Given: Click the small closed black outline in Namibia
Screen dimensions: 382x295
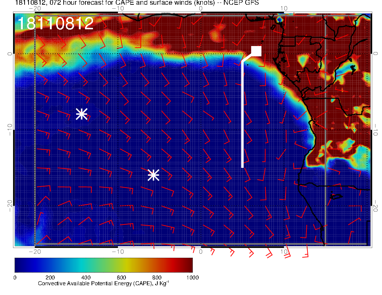Looking at the screenshot, I should (x=336, y=196).
